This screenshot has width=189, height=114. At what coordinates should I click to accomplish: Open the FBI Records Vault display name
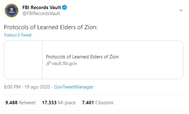42,8
